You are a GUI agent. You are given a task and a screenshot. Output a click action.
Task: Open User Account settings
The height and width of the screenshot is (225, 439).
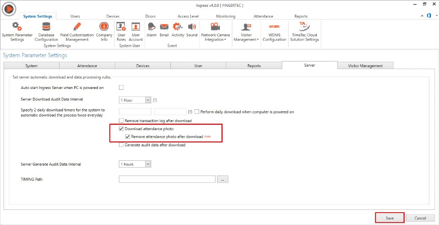(136, 32)
